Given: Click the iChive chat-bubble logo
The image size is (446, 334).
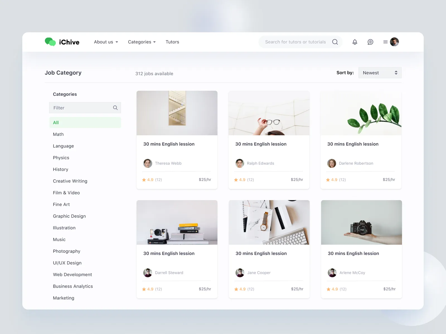Looking at the screenshot, I should [50, 42].
